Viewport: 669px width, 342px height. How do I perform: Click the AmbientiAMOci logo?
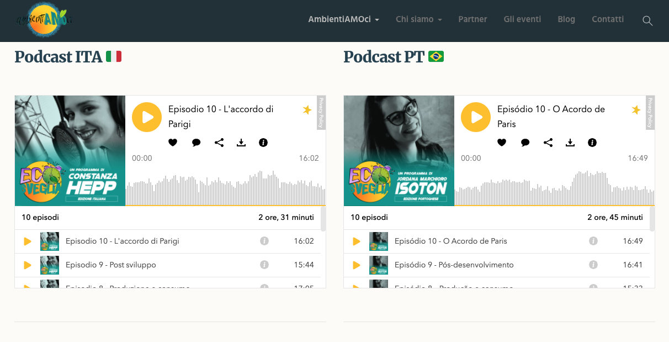[x=44, y=20]
